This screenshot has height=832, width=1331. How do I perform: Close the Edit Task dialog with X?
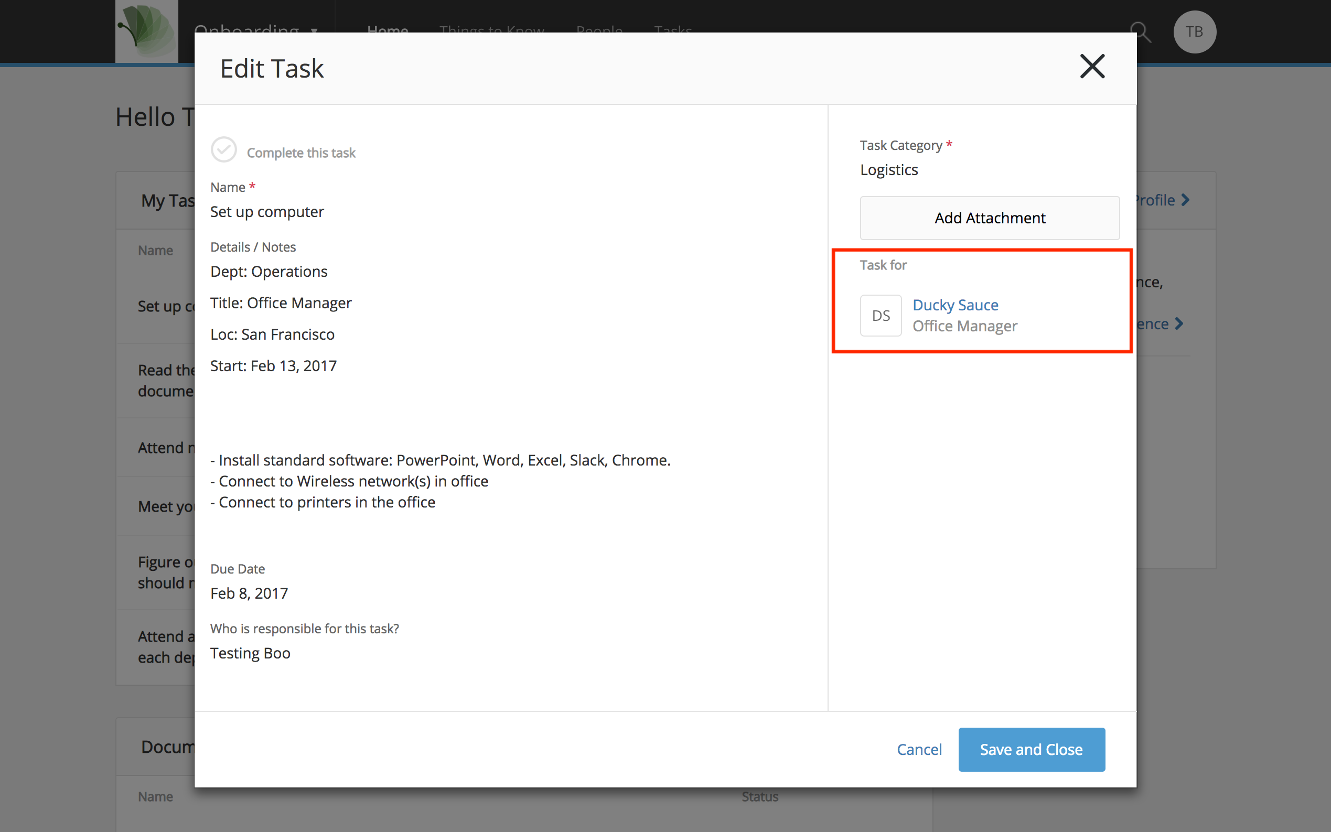click(1092, 67)
